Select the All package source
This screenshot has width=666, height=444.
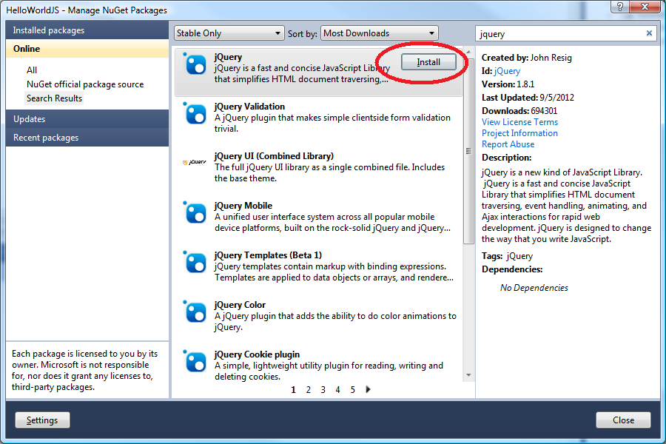coord(32,70)
